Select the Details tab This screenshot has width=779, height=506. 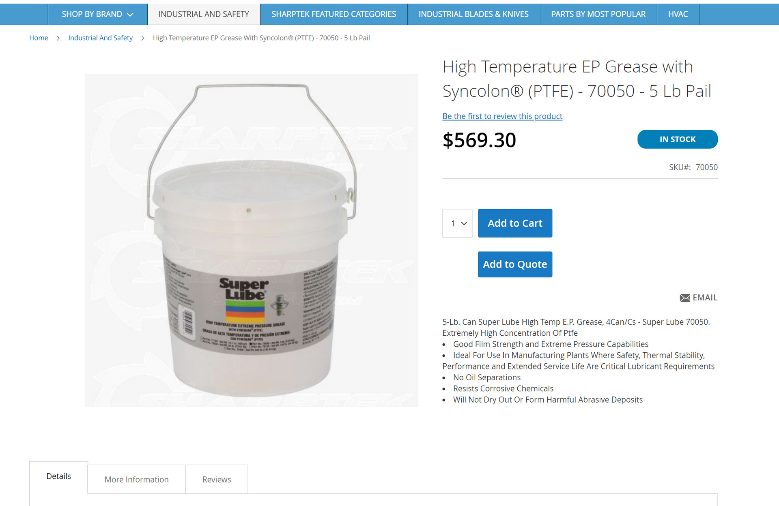pos(58,477)
